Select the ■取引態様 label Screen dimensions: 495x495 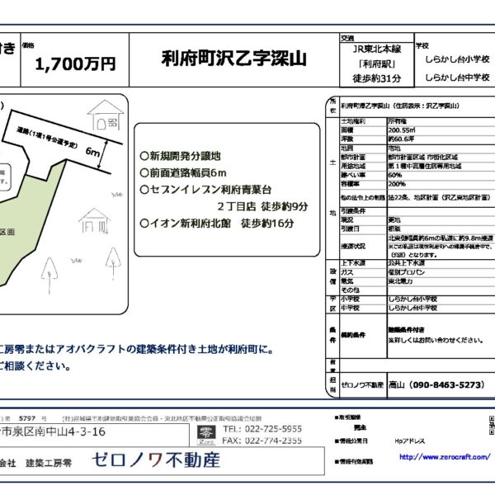pyautogui.click(x=347, y=417)
